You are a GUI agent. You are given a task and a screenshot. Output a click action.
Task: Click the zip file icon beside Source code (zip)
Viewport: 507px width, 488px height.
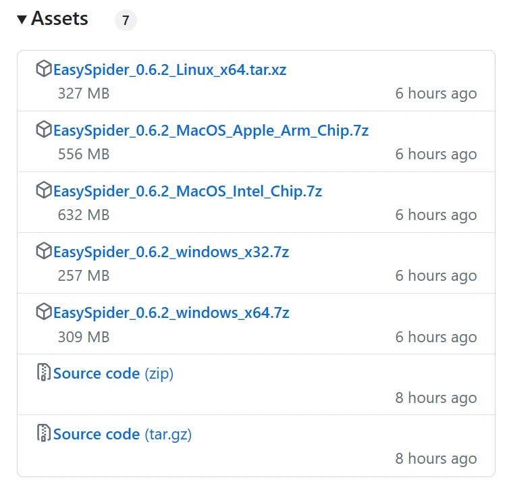click(x=44, y=373)
